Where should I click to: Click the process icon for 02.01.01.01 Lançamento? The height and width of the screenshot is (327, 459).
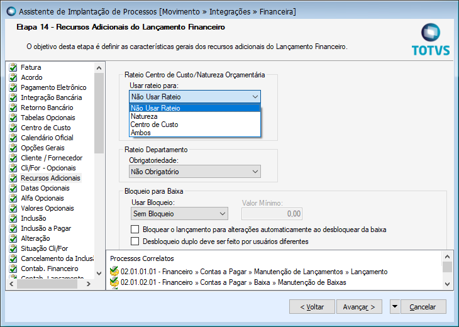click(114, 272)
